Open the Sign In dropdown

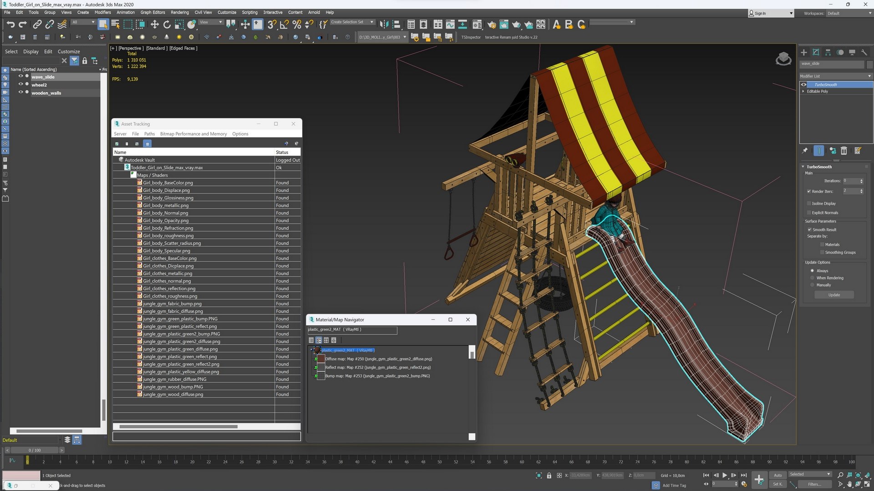pyautogui.click(x=771, y=13)
